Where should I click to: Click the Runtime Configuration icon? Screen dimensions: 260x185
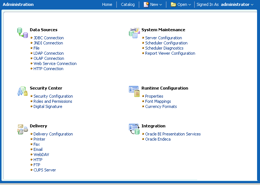point(134,91)
